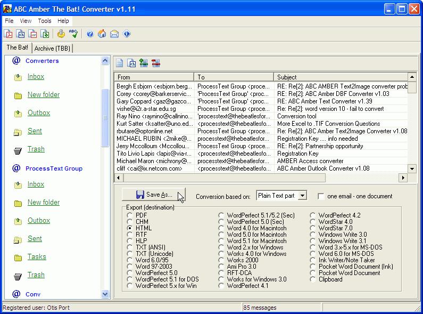Choose TXT (Unicode) export format
This screenshot has width=423, height=314.
tap(129, 253)
